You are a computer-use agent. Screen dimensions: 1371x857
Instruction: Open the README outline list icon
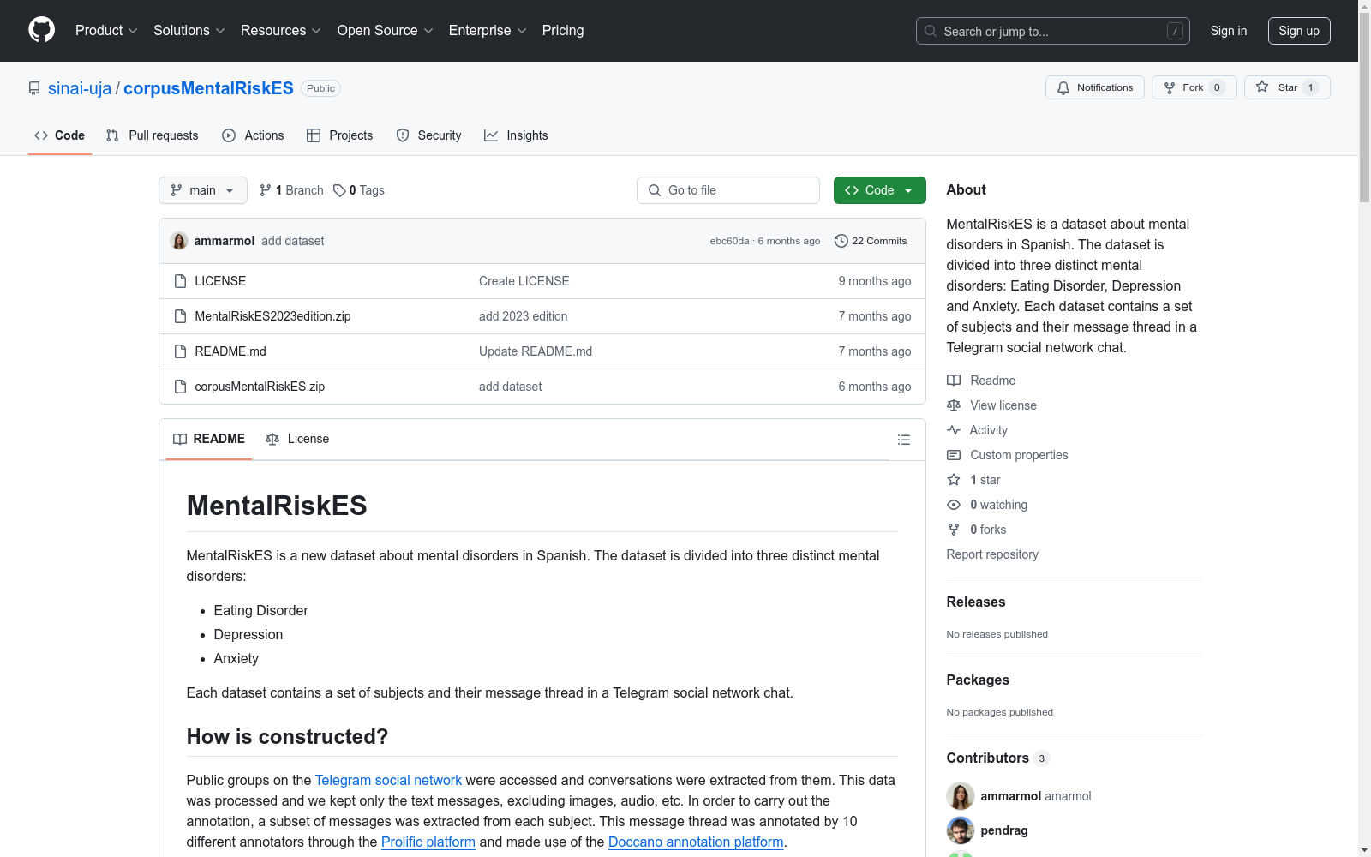[903, 440]
